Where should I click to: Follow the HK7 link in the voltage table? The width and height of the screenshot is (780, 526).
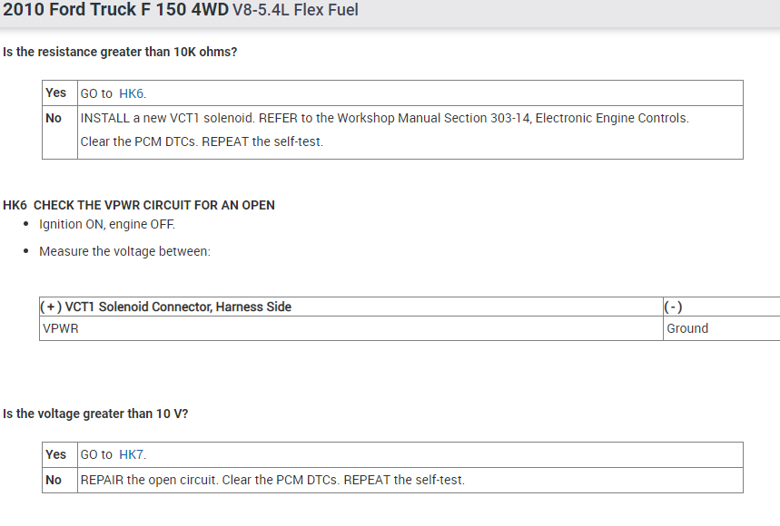132,454
